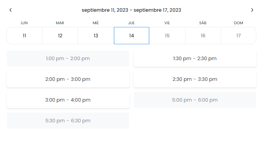Choose the 3:00 pm - 4:00 pm slot
This screenshot has width=269, height=141.
pyautogui.click(x=68, y=100)
